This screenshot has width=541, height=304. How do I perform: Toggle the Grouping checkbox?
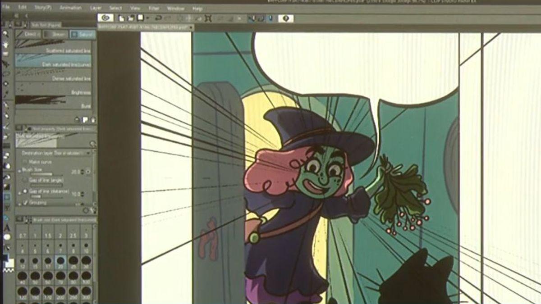coord(25,203)
